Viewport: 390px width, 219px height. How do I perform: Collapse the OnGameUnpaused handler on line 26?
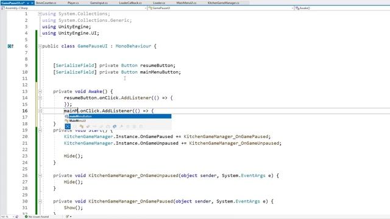pyautogui.click(x=40, y=176)
